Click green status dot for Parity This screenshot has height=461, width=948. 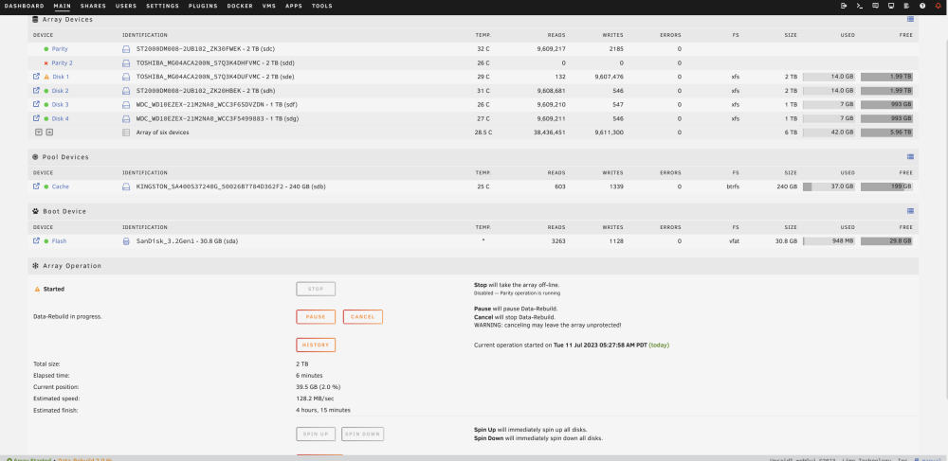click(x=46, y=49)
